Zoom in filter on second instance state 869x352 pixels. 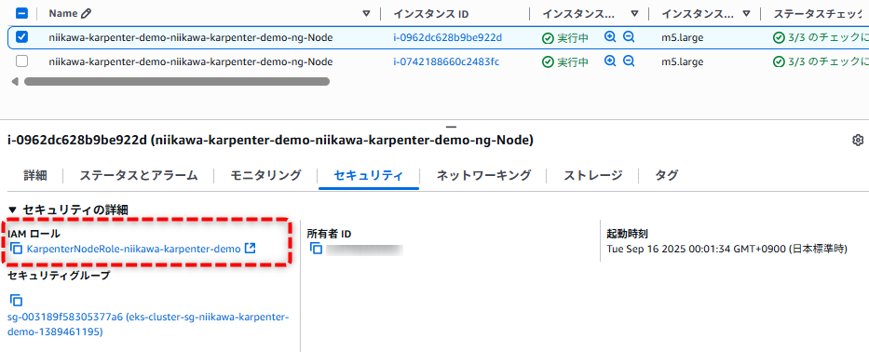(610, 61)
